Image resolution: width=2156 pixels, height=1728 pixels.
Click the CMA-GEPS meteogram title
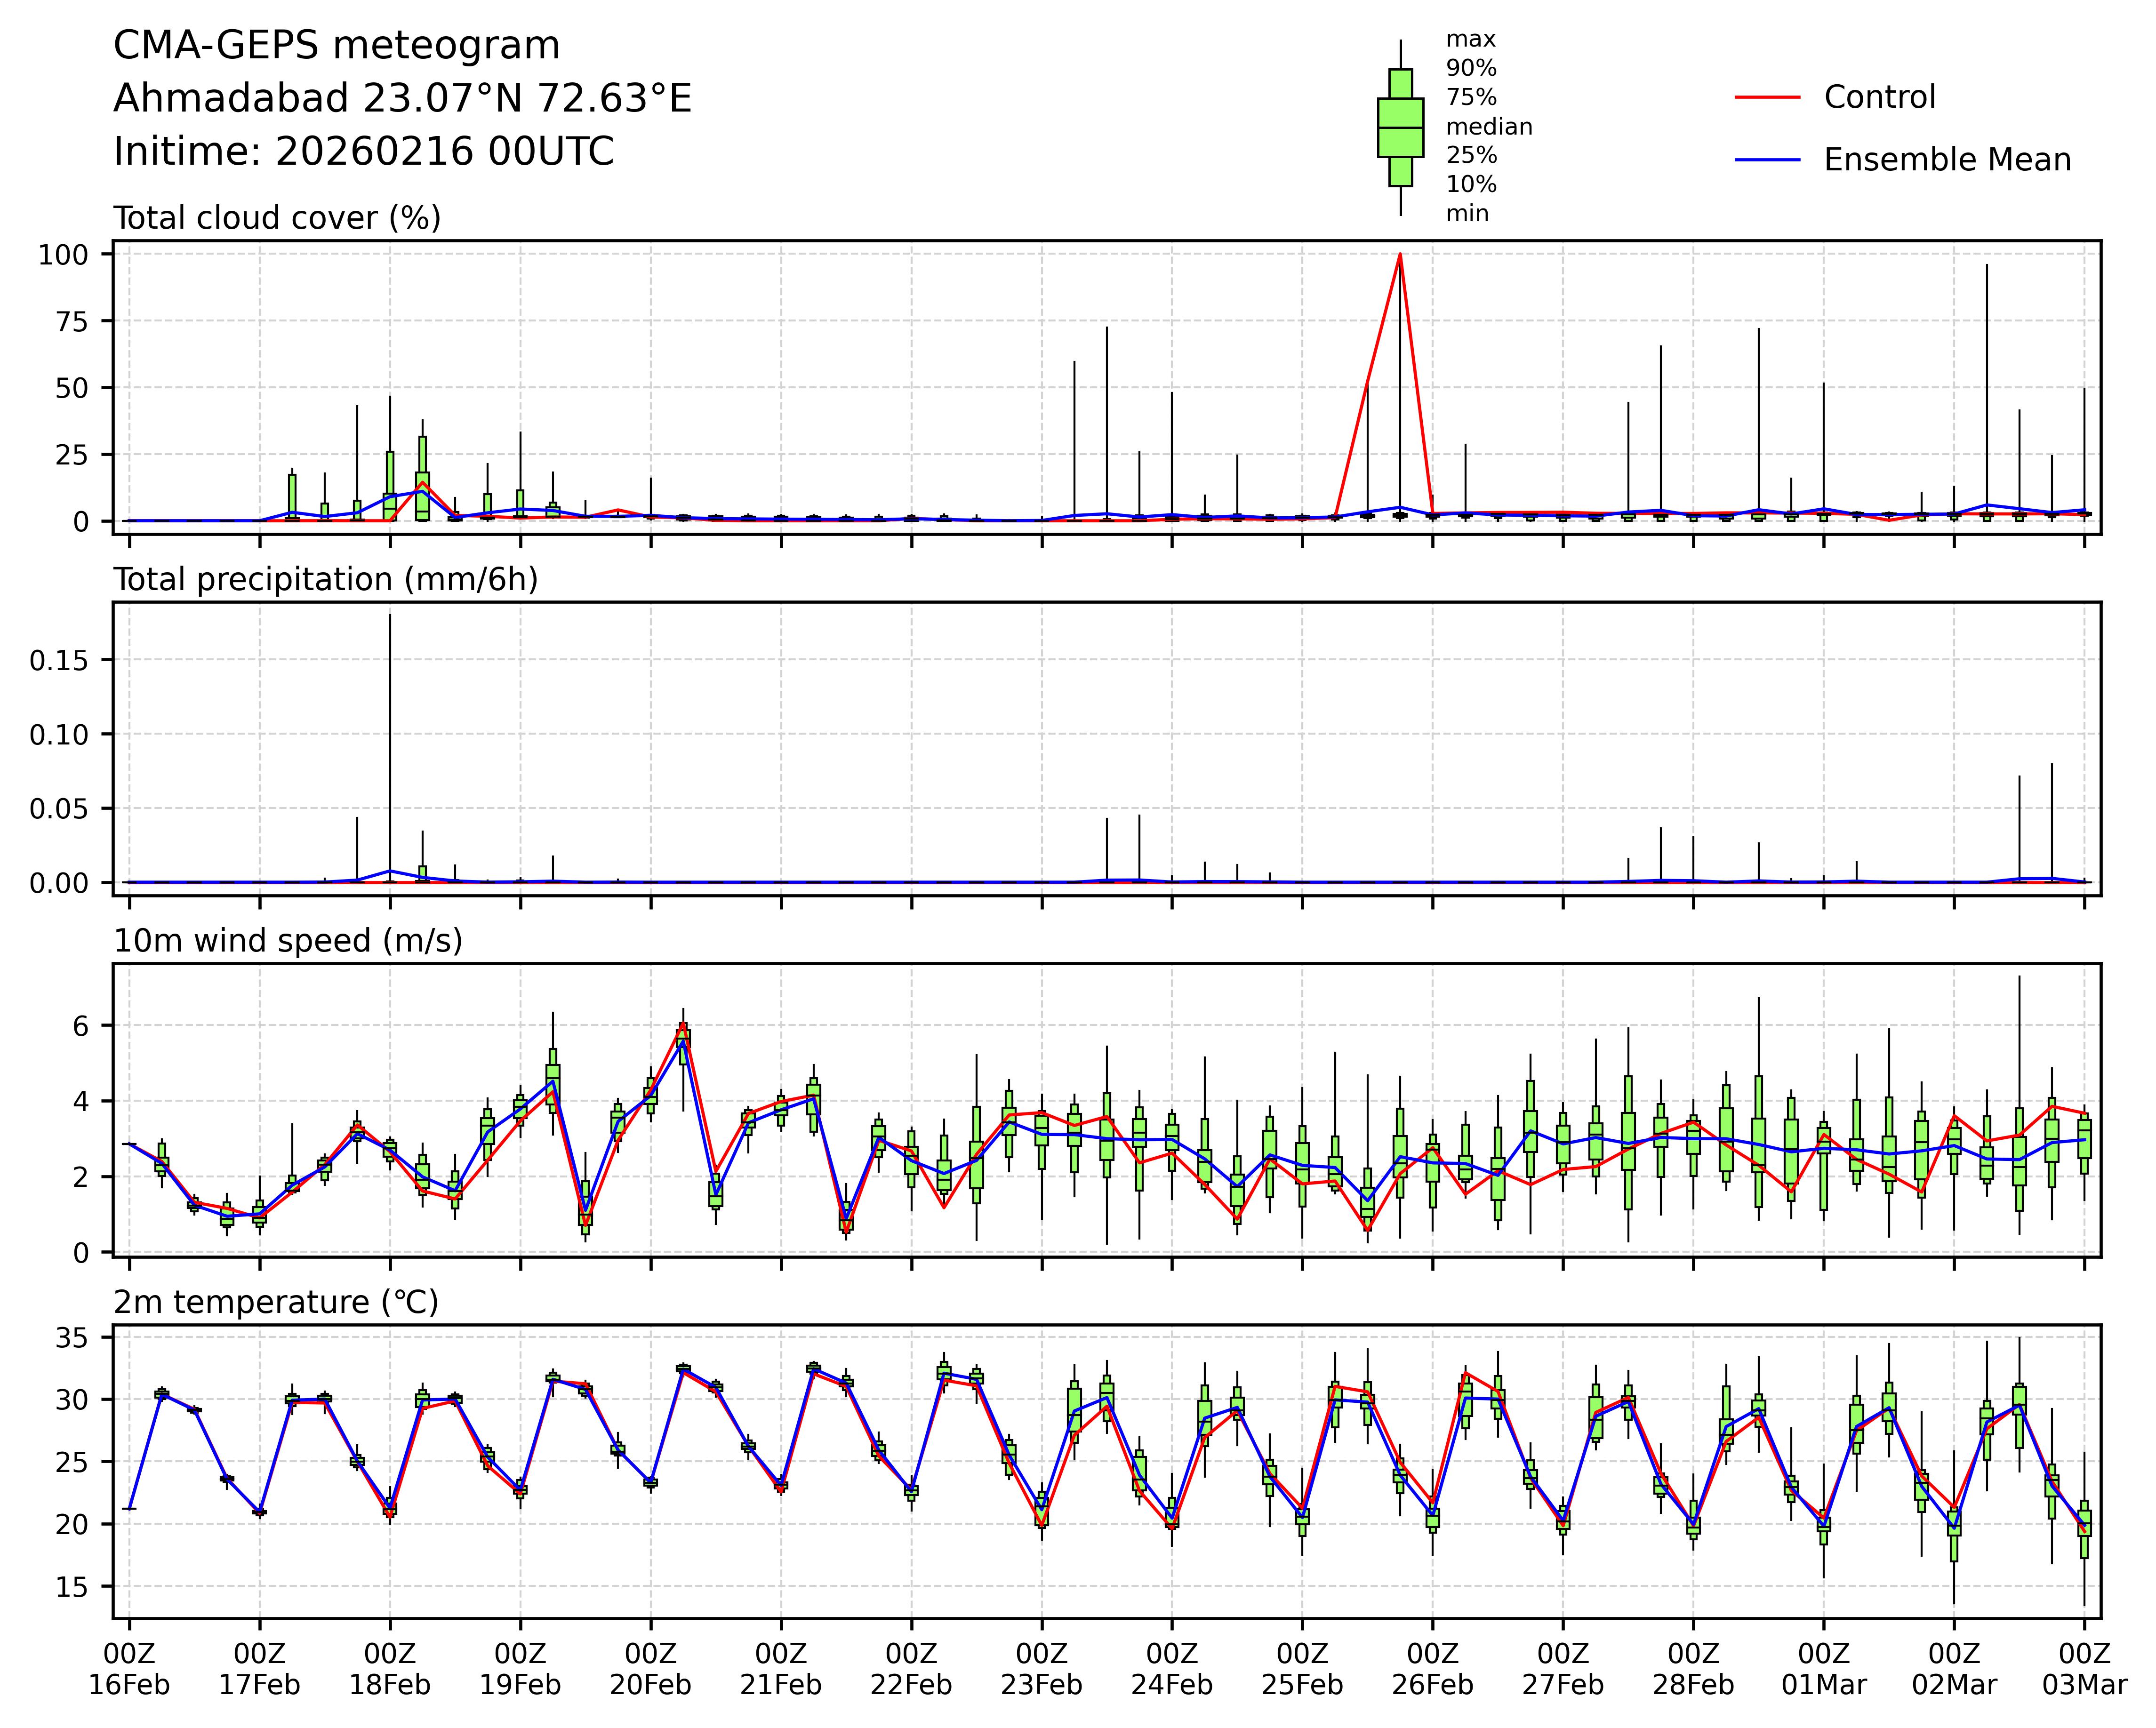point(336,46)
